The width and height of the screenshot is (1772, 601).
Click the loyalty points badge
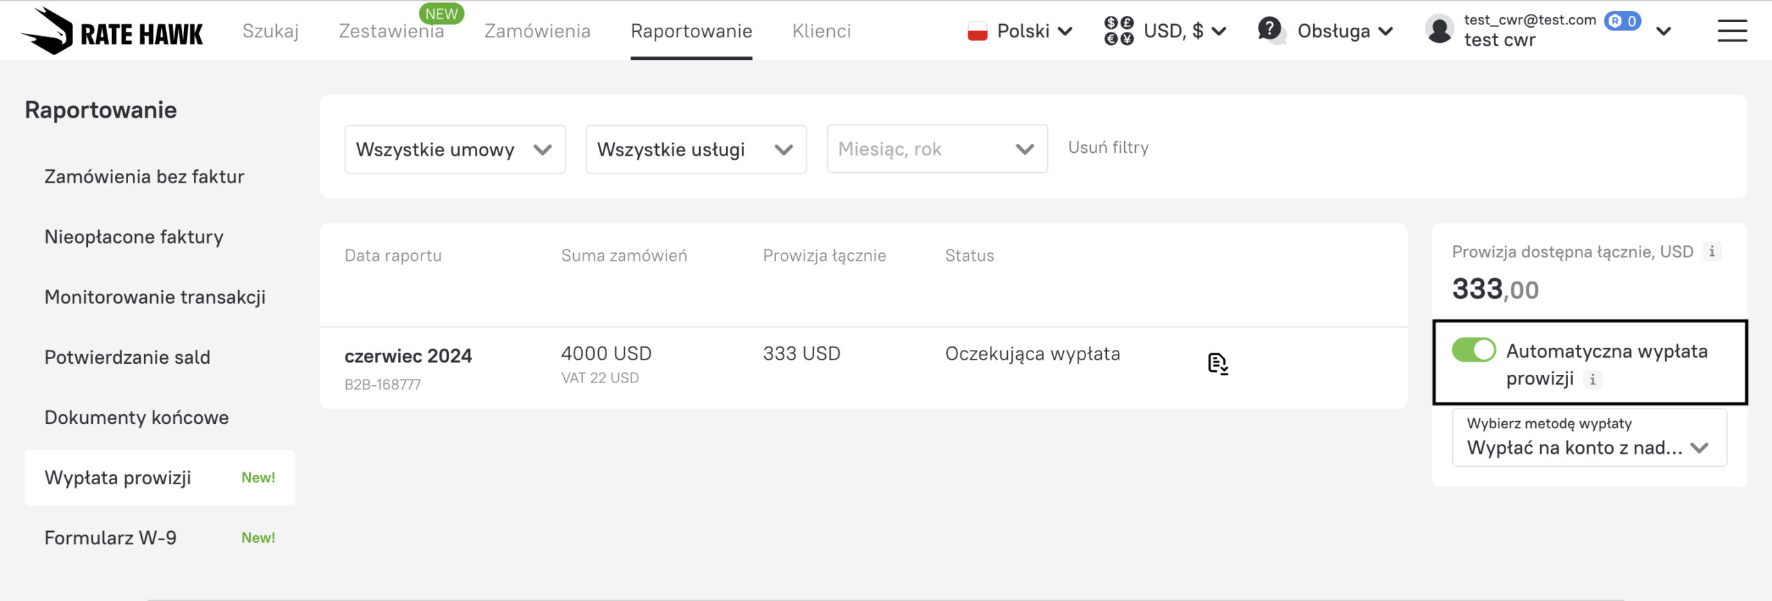click(x=1622, y=21)
